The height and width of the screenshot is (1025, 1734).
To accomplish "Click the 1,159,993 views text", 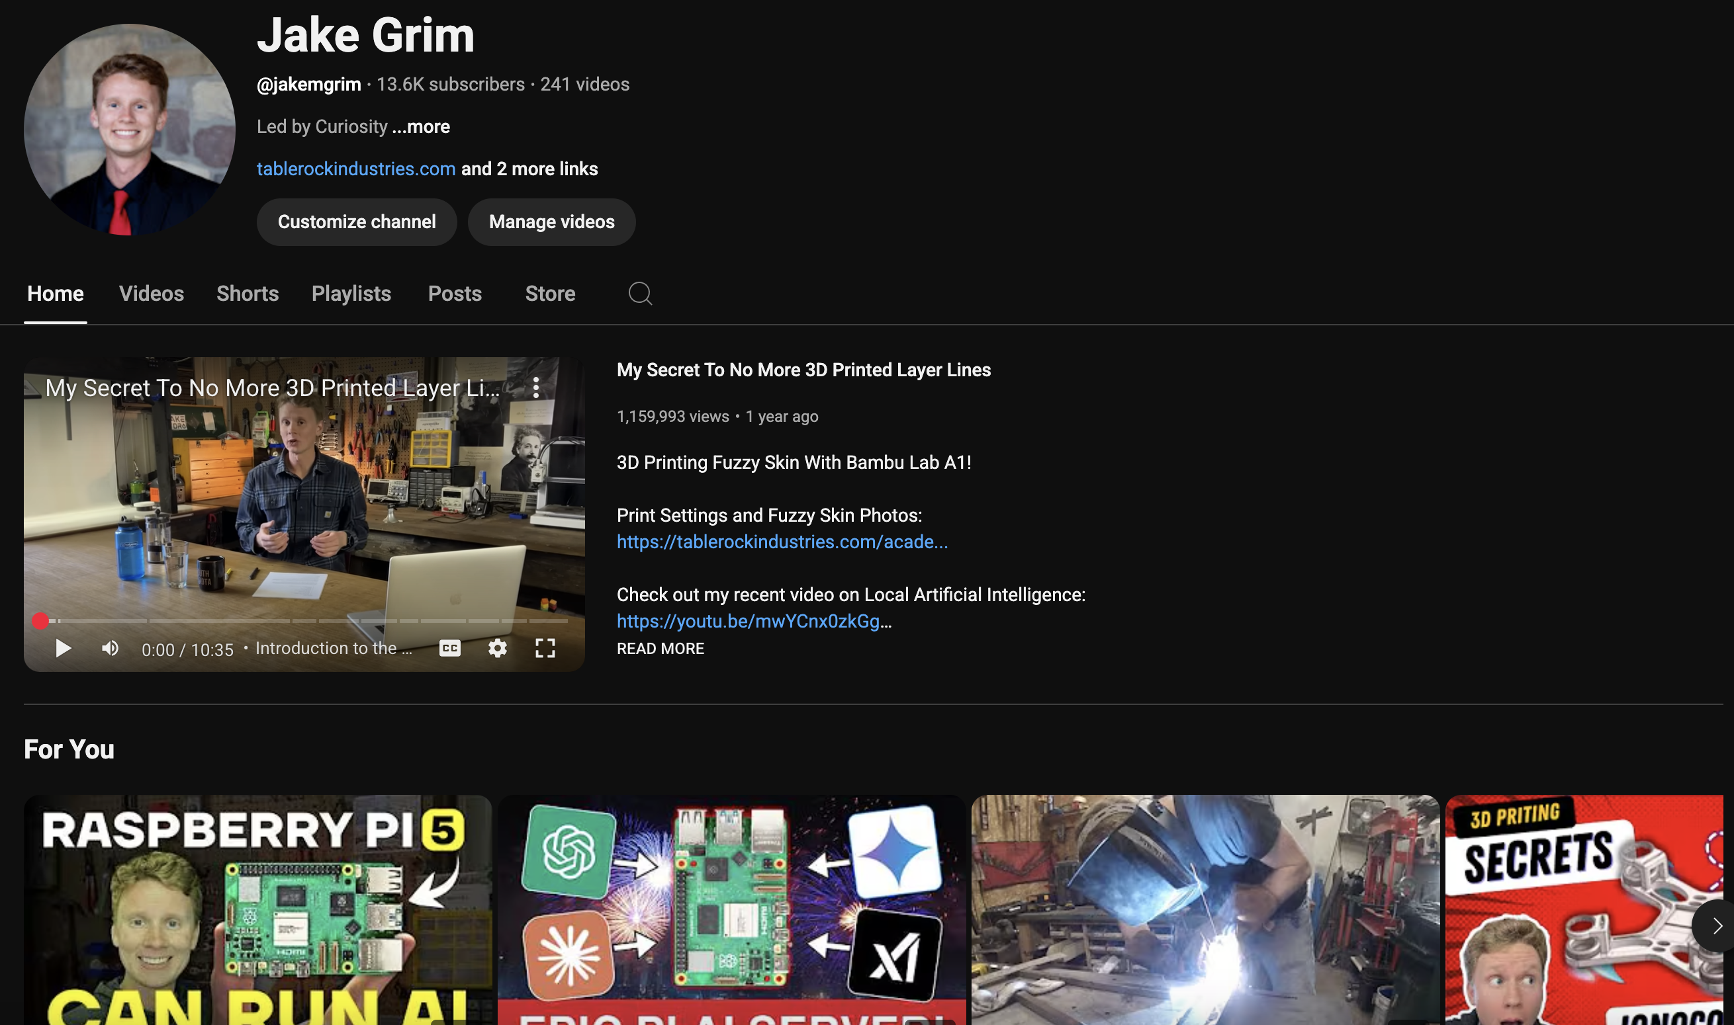I will pos(672,417).
